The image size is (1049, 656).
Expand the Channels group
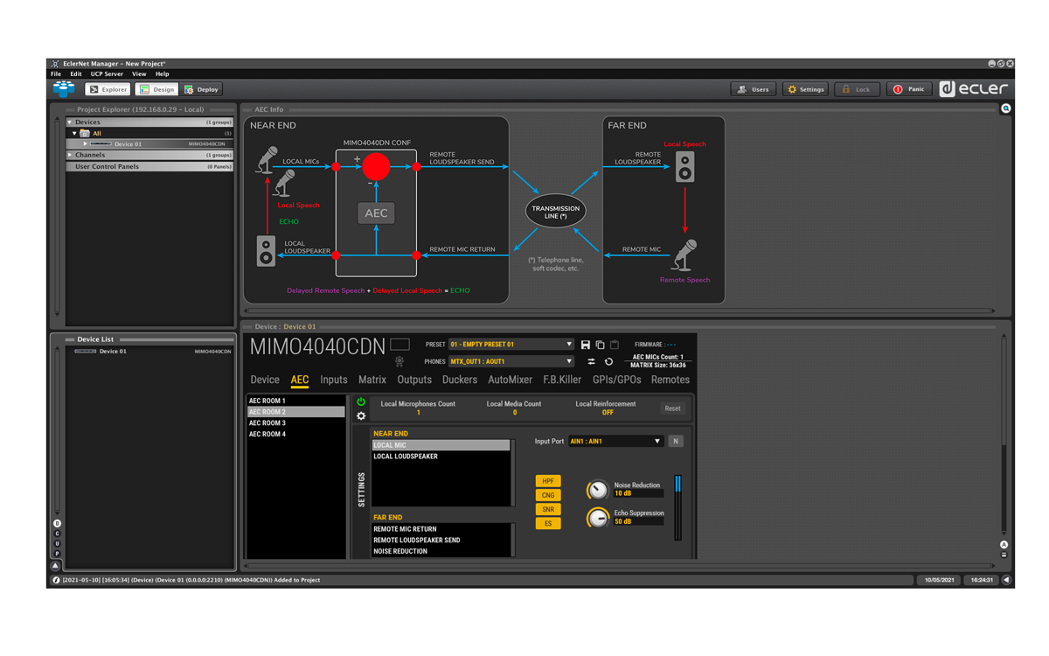point(71,155)
